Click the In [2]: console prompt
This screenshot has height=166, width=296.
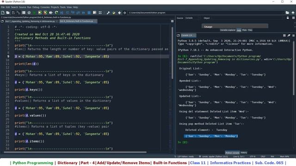183,142
